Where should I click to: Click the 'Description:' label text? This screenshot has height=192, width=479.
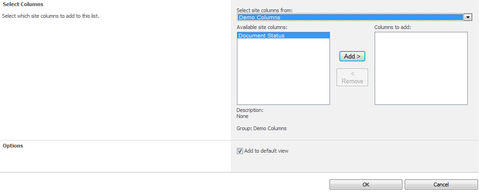pyautogui.click(x=250, y=110)
